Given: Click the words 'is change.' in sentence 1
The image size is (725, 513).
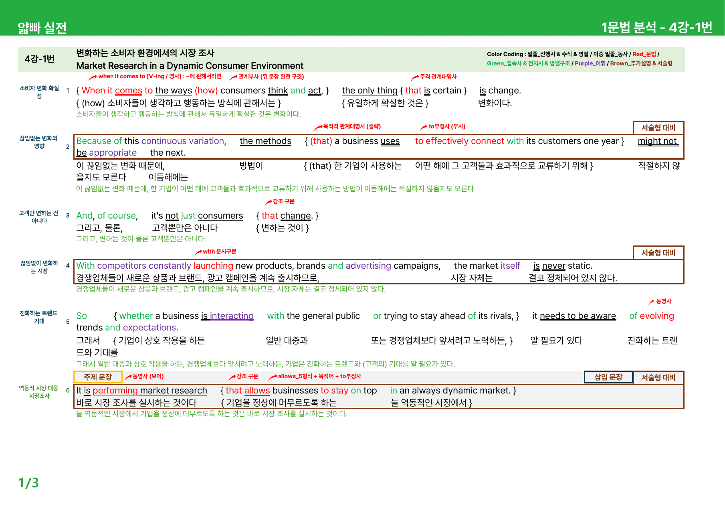Looking at the screenshot, I should pos(500,91).
